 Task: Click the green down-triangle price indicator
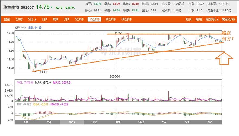coord(52,7)
